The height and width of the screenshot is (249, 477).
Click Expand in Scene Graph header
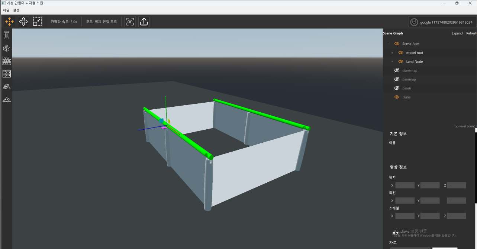[x=457, y=33]
